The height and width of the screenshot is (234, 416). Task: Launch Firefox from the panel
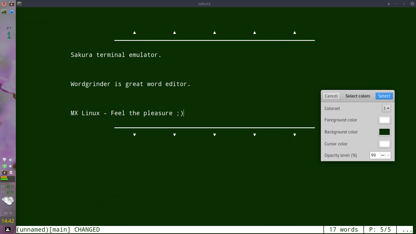(x=4, y=4)
